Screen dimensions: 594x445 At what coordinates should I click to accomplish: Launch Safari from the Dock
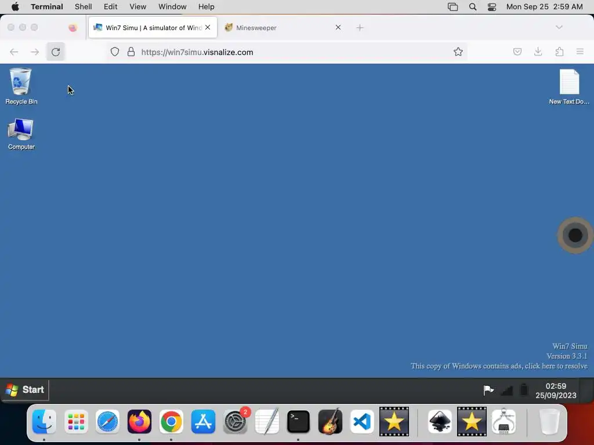[107, 421]
